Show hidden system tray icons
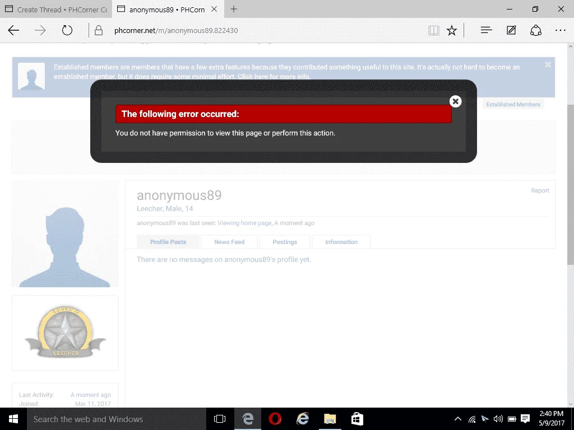The height and width of the screenshot is (430, 574). [x=457, y=419]
